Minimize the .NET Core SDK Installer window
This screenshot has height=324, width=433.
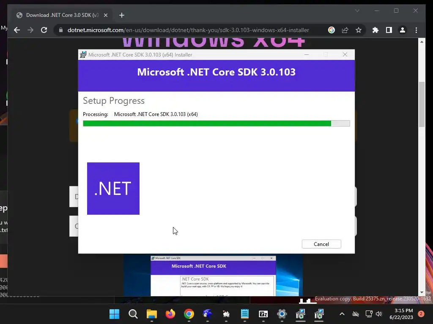(307, 54)
